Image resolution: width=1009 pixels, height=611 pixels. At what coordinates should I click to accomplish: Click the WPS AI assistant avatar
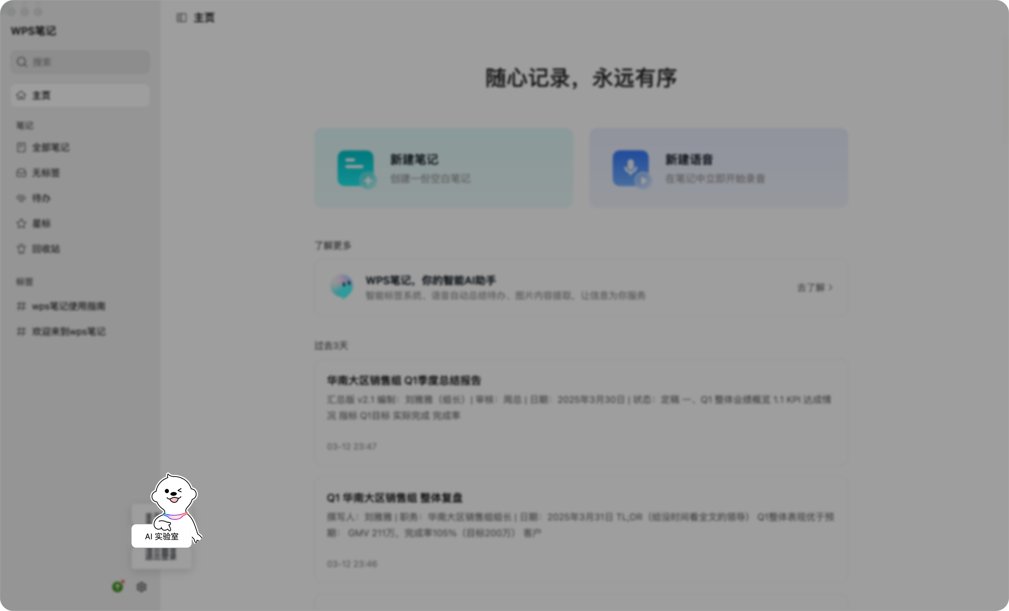click(342, 287)
